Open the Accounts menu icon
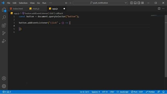167x94 pixels. (4, 78)
